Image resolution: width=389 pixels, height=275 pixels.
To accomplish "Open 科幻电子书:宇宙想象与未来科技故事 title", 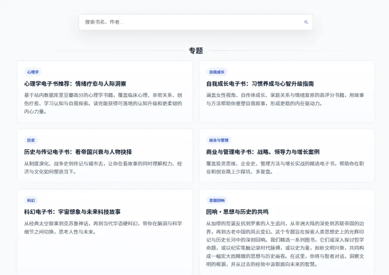I will tap(72, 212).
